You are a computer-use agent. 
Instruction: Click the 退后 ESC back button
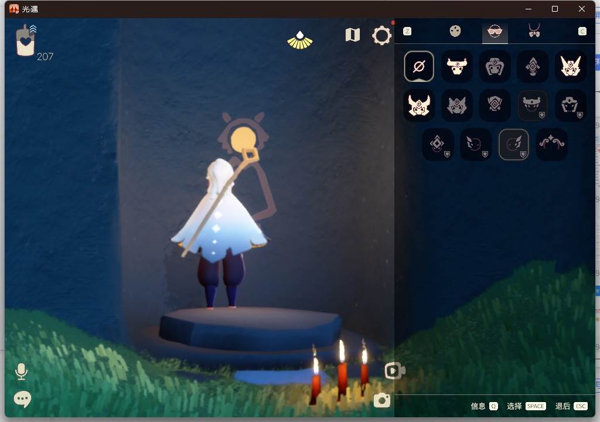tap(571, 406)
